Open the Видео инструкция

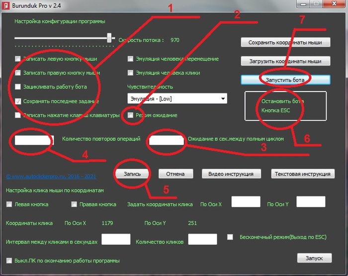(231, 174)
